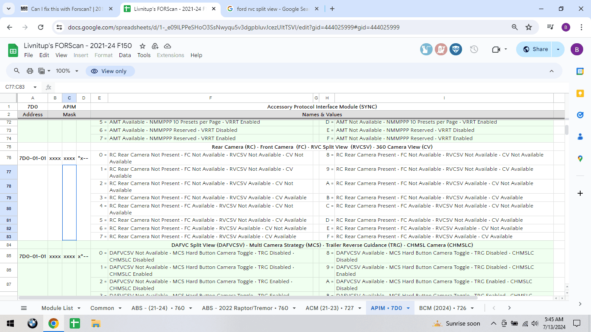Collapse the toolbar with the chevron
The height and width of the screenshot is (332, 591).
[x=552, y=71]
